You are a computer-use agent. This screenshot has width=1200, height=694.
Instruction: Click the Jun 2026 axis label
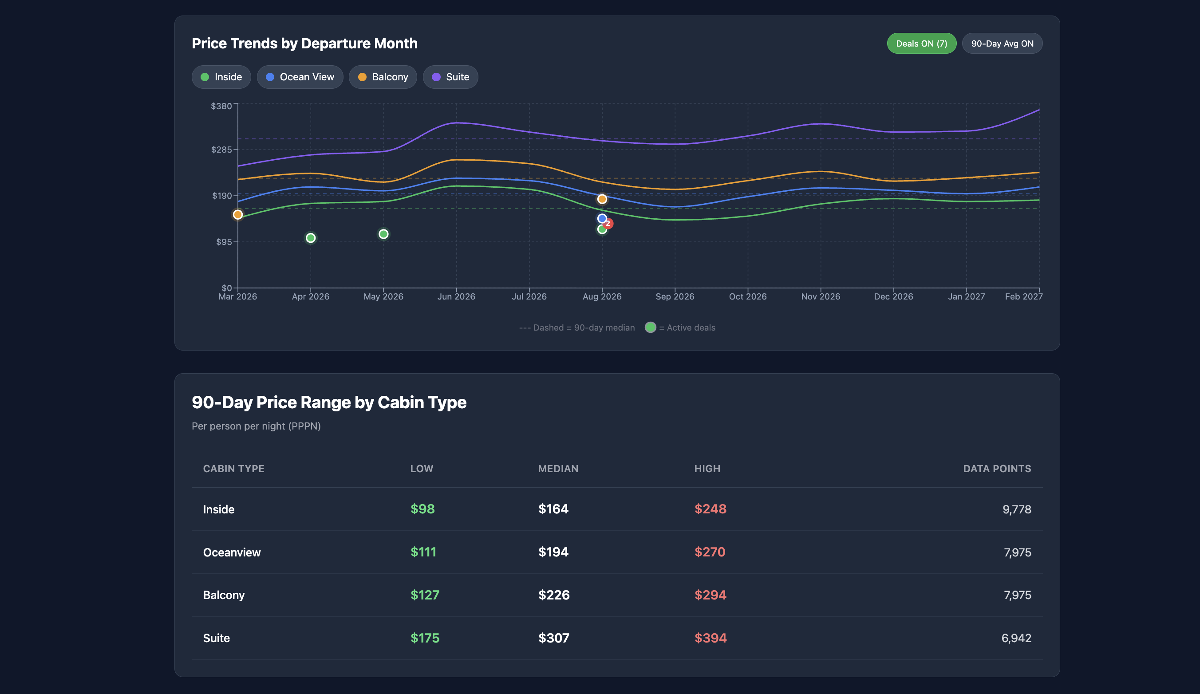(x=456, y=296)
